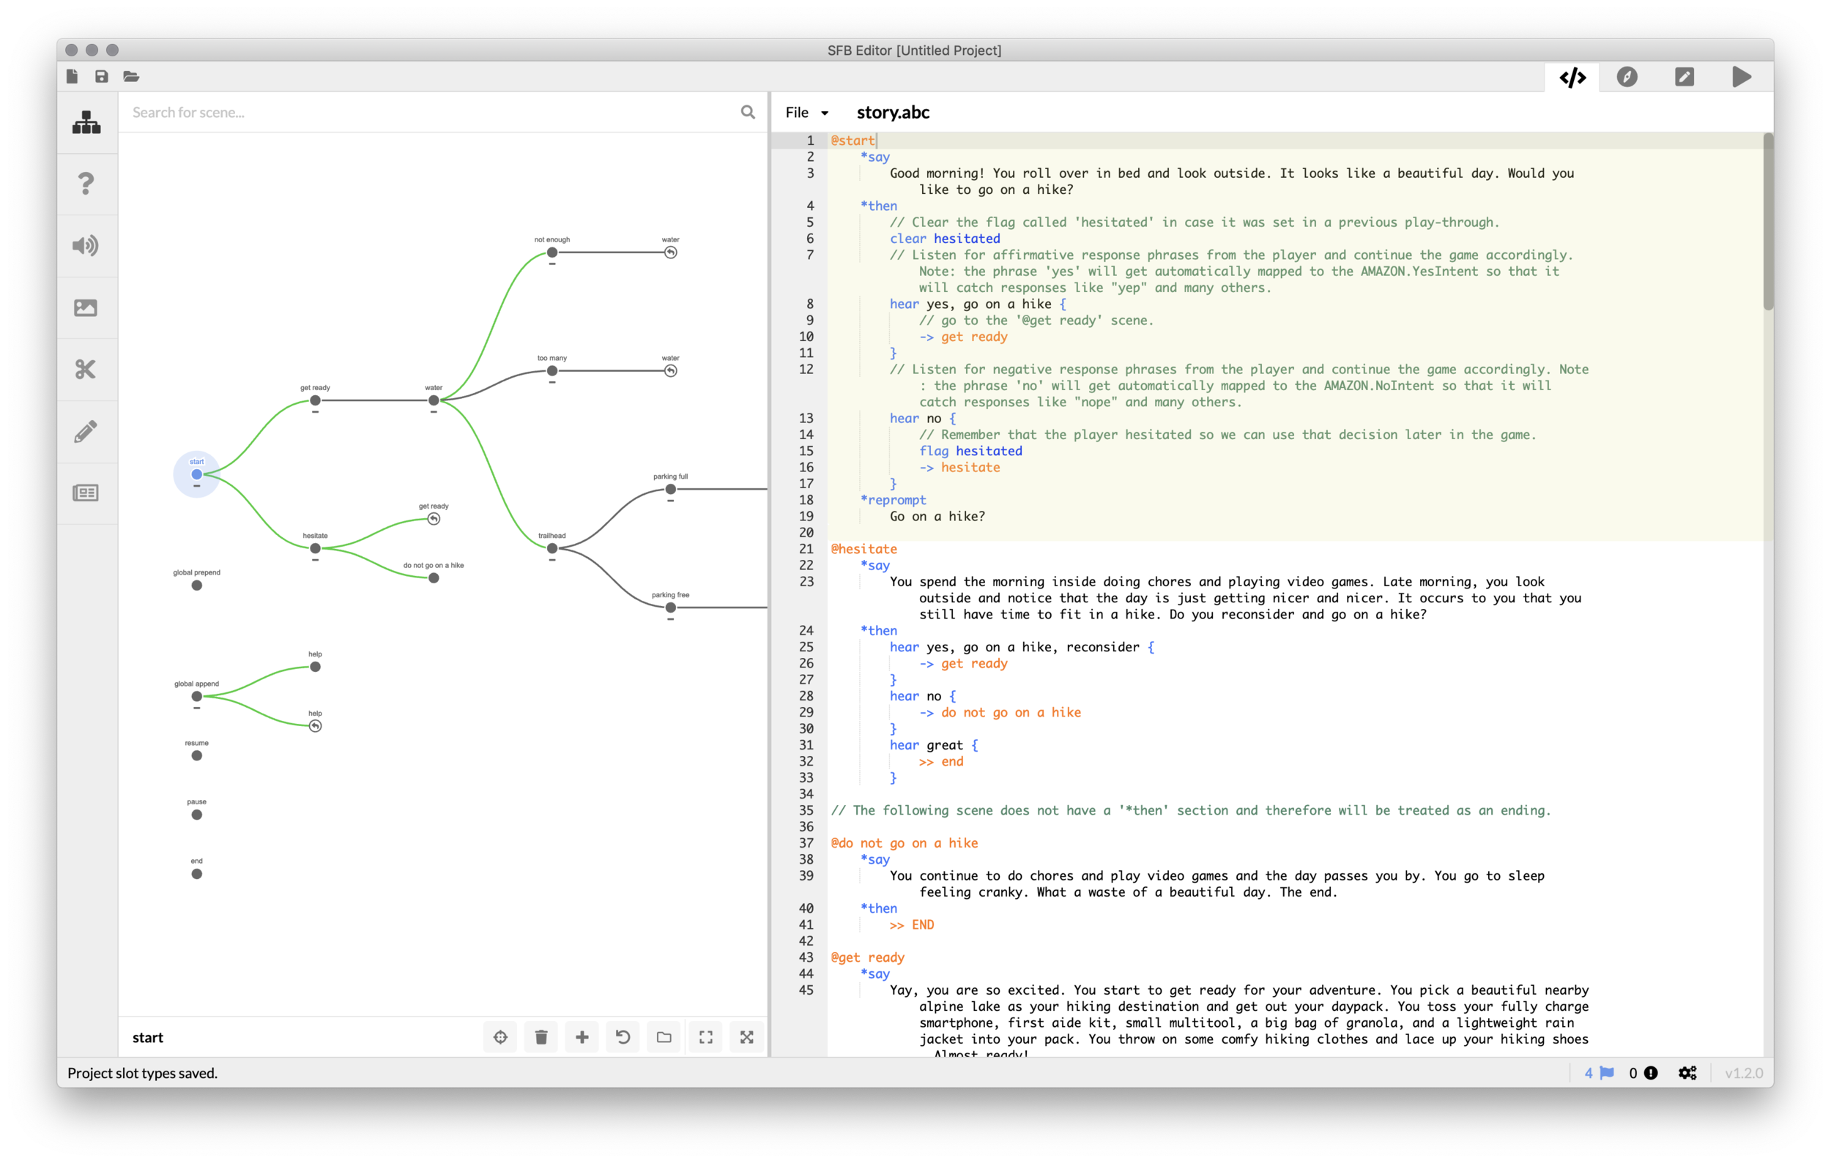Click the folder button below the map
The width and height of the screenshot is (1831, 1163).
tap(664, 1037)
